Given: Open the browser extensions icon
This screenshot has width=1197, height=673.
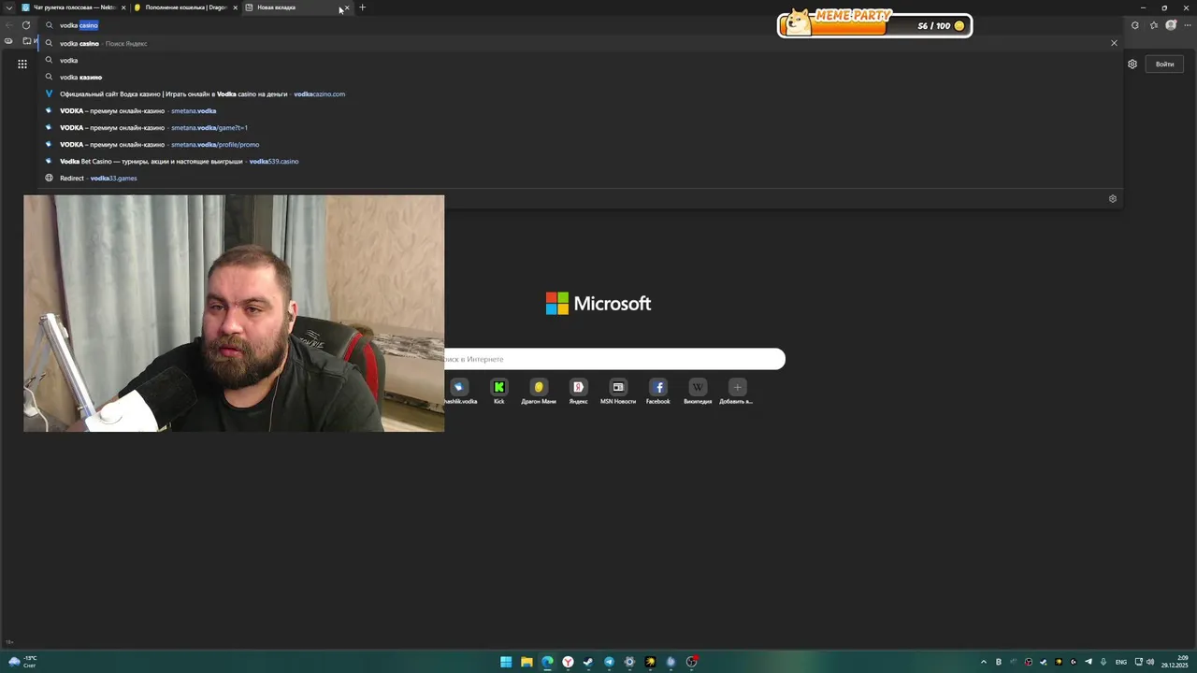Looking at the screenshot, I should [x=1135, y=25].
